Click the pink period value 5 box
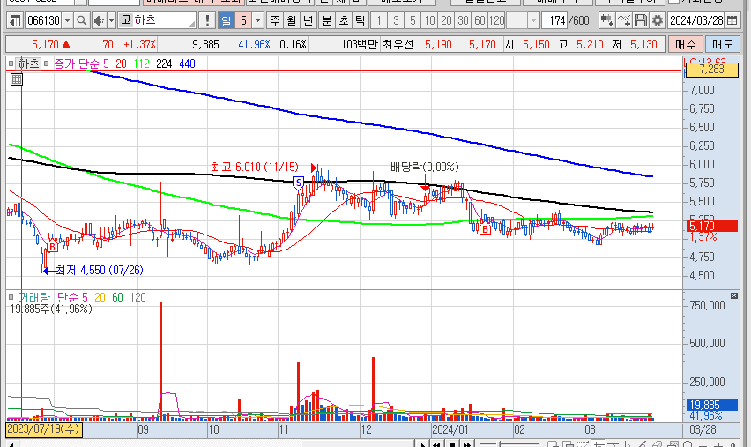The width and height of the screenshot is (751, 447). tap(243, 20)
